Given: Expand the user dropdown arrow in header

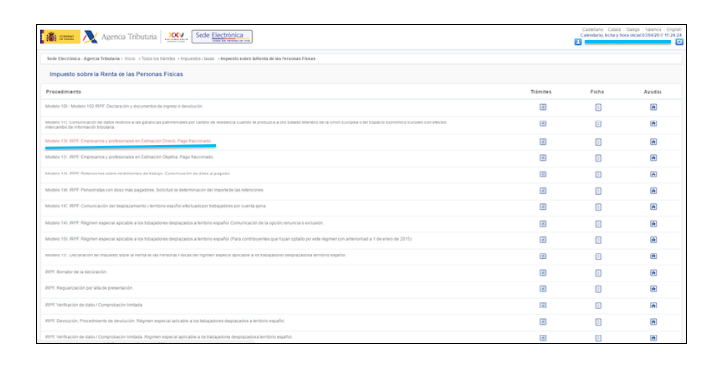Looking at the screenshot, I should pos(679,41).
